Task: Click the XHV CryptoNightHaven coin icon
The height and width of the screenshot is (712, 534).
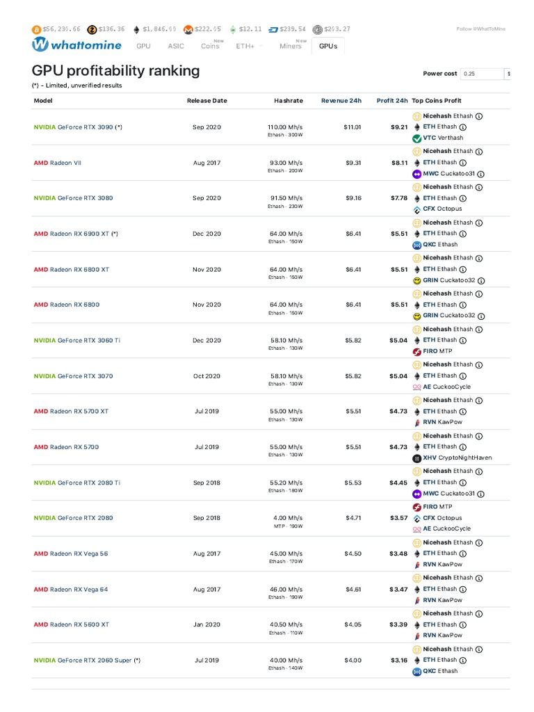Action: [416, 458]
